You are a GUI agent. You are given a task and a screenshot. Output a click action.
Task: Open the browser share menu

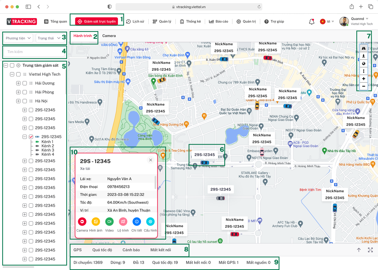click(x=352, y=7)
